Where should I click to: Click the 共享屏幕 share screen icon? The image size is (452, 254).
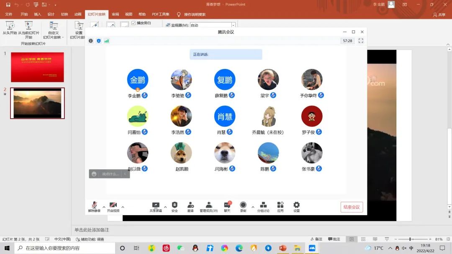pos(156,206)
